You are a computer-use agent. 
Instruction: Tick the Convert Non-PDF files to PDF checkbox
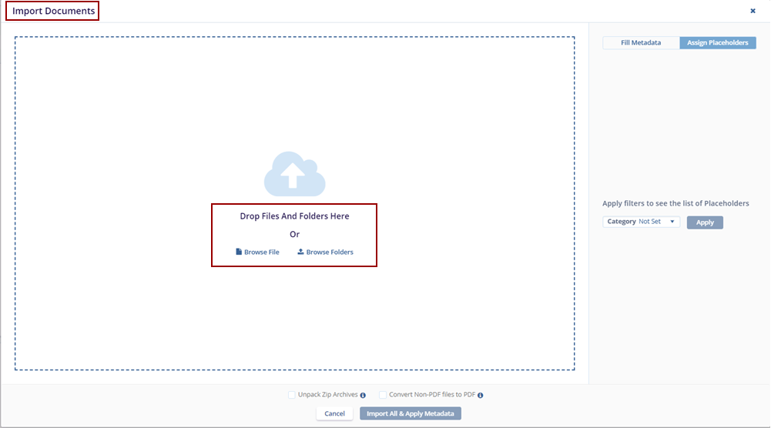tap(383, 395)
